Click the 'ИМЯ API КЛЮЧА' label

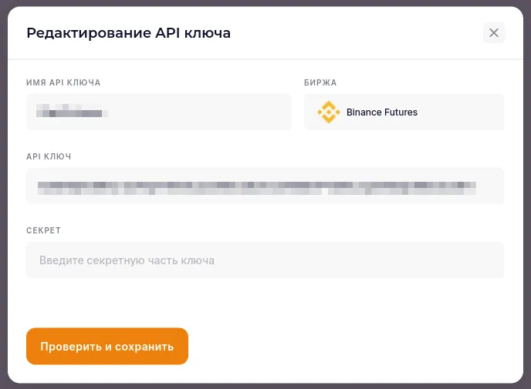point(63,82)
